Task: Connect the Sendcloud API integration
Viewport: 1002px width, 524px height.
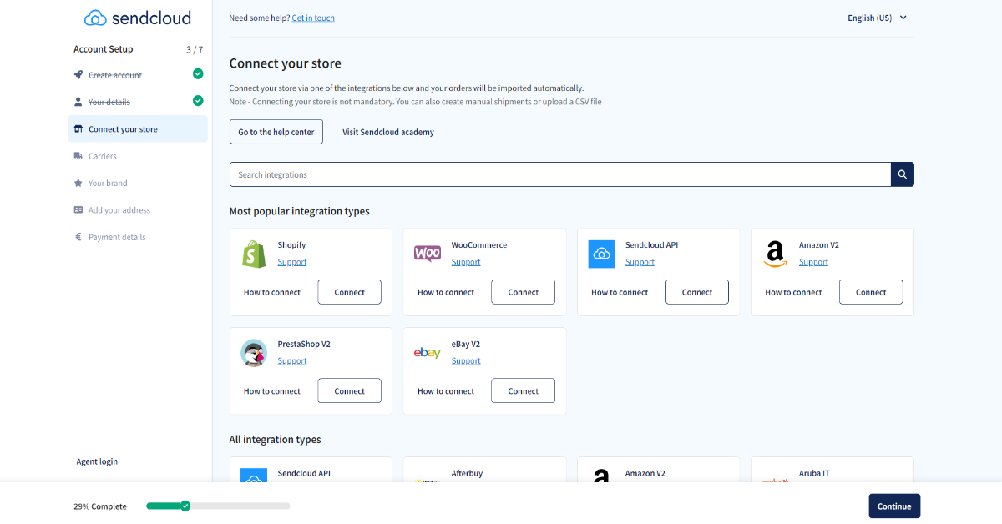Action: click(697, 292)
